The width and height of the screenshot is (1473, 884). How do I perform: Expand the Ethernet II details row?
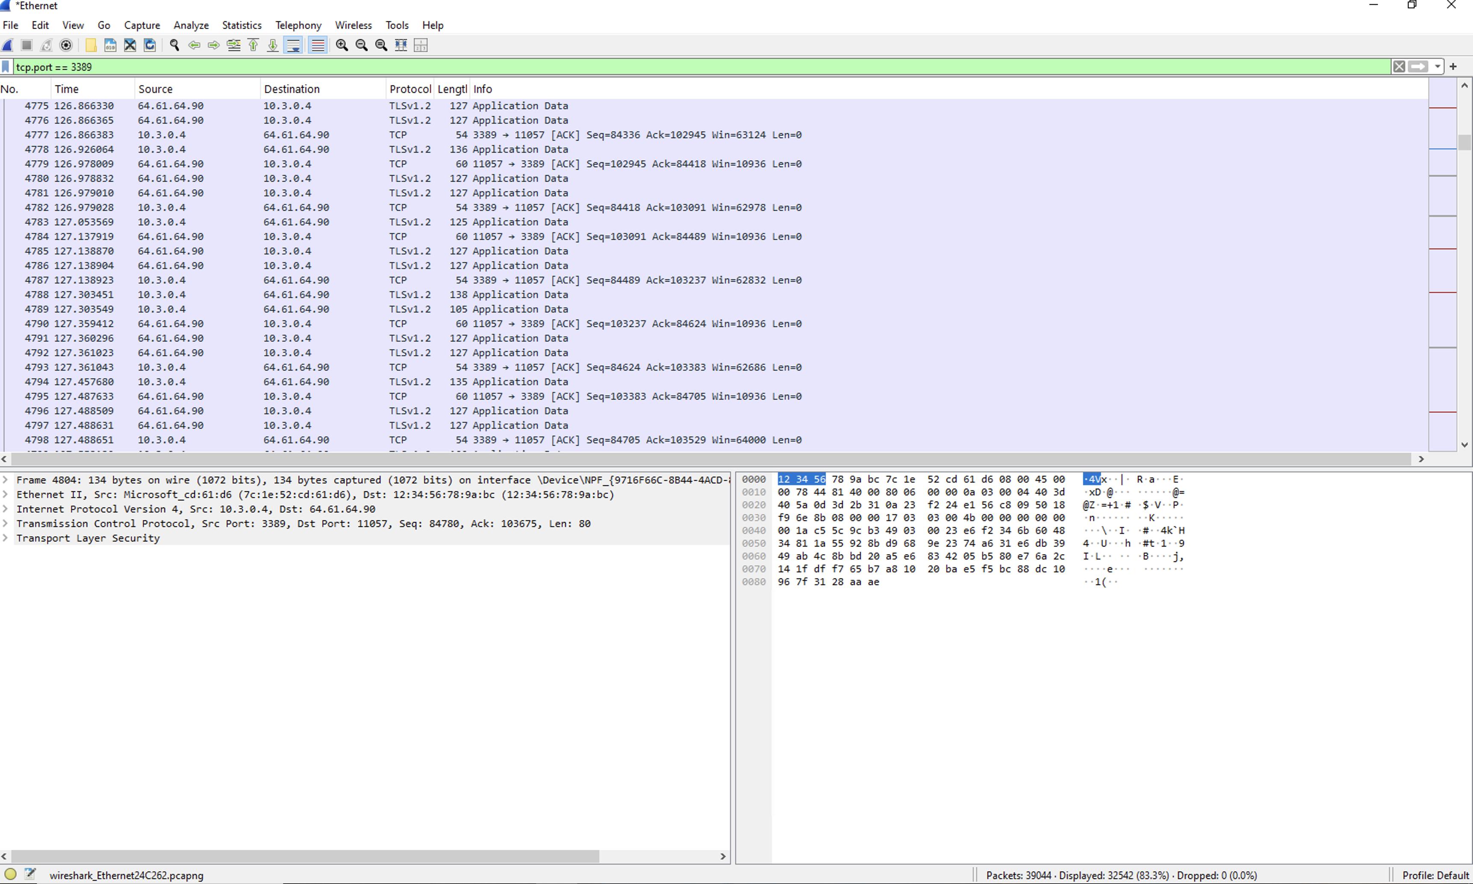[6, 495]
